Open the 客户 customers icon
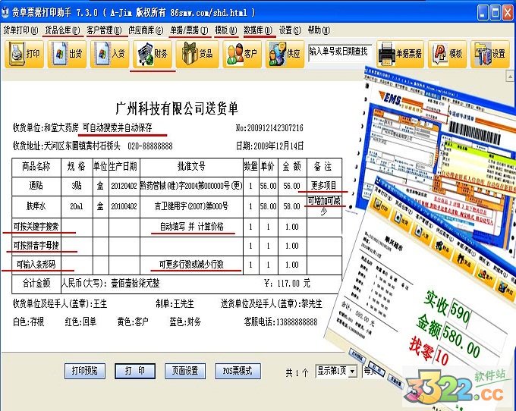The width and height of the screenshot is (516, 411). [x=242, y=54]
